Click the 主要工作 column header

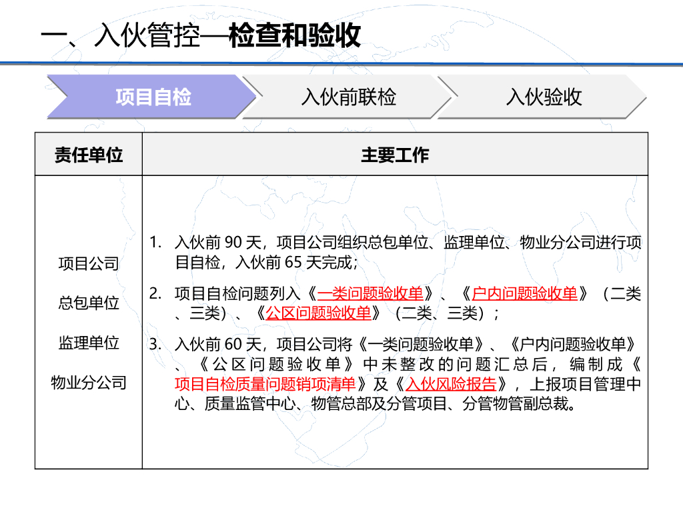[395, 155]
